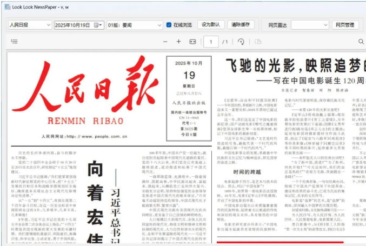Image resolution: width=366 pixels, height=246 pixels.
Task: Click the 写在中国电影诞生 subtitle line
Action: (311, 81)
